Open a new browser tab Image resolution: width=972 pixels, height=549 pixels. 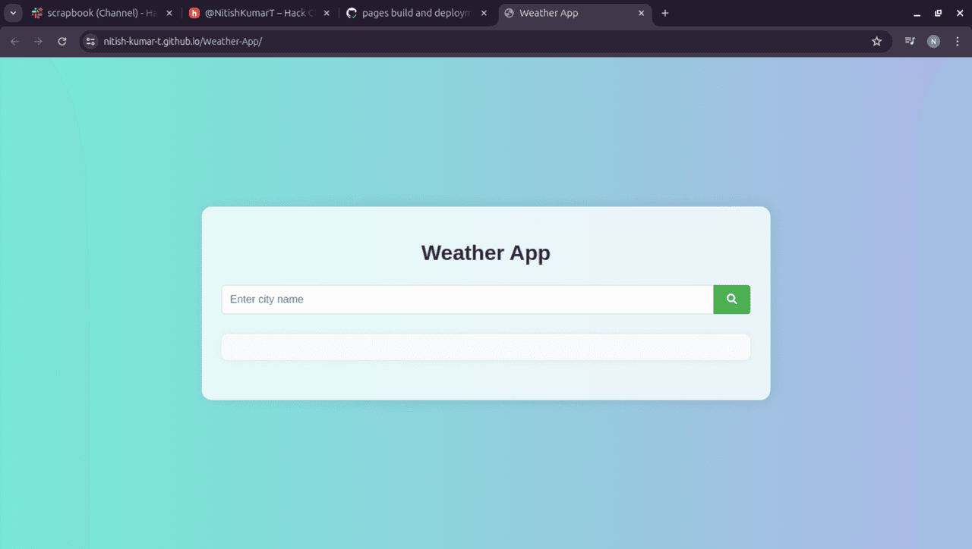665,13
